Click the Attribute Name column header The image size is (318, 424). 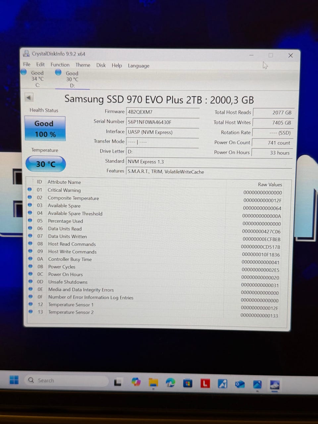[64, 182]
